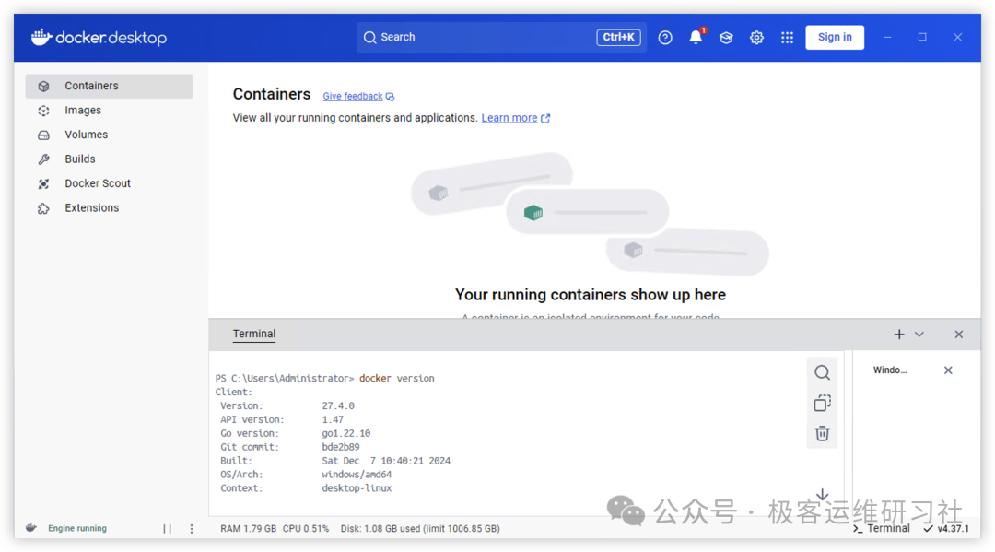Click the Volumes drive icon in sidebar
The height and width of the screenshot is (552, 995).
click(44, 135)
